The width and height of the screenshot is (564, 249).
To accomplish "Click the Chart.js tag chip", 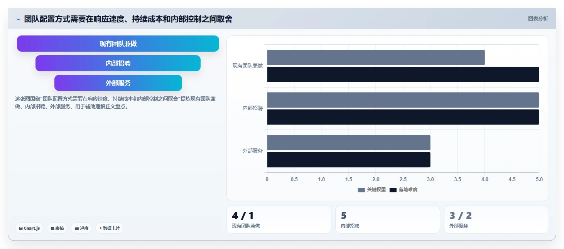I will (29, 228).
